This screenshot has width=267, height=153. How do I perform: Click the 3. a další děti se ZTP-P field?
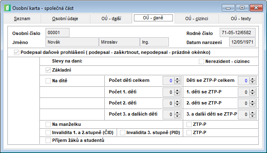(x=244, y=114)
